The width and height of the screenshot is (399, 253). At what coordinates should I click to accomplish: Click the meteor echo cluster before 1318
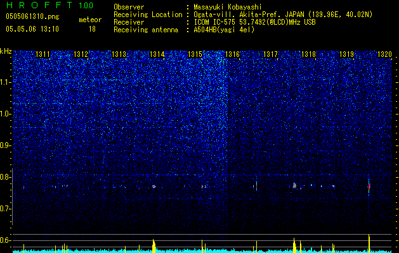[x=294, y=185]
